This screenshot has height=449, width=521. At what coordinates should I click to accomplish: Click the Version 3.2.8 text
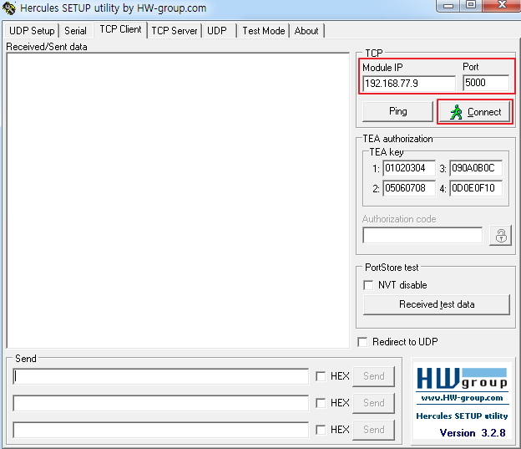click(473, 432)
